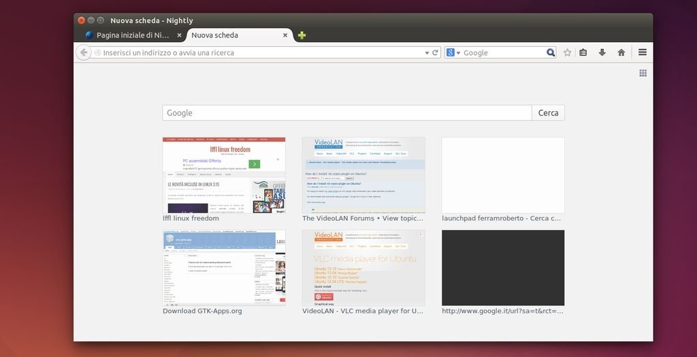Open the downloads arrow icon
Image resolution: width=697 pixels, height=357 pixels.
(602, 52)
